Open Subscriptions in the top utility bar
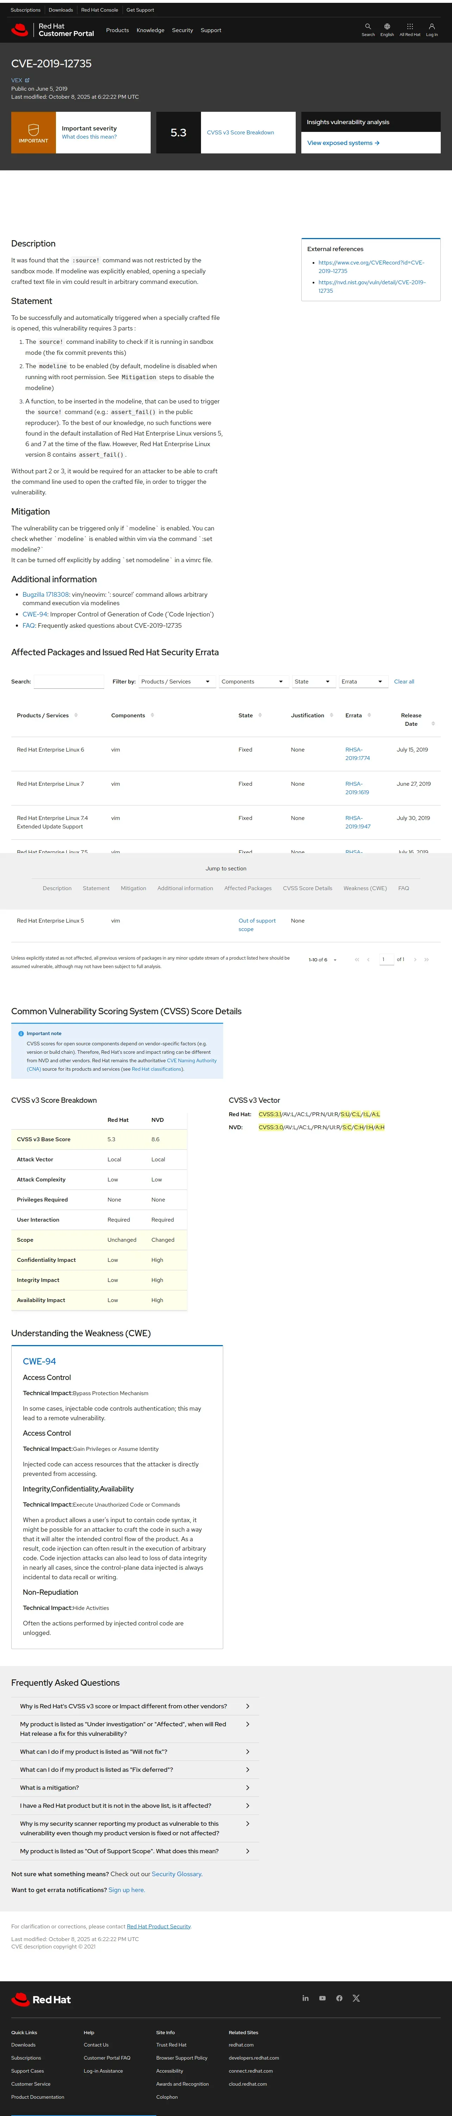Viewport: 452px width, 2116px height. point(25,10)
